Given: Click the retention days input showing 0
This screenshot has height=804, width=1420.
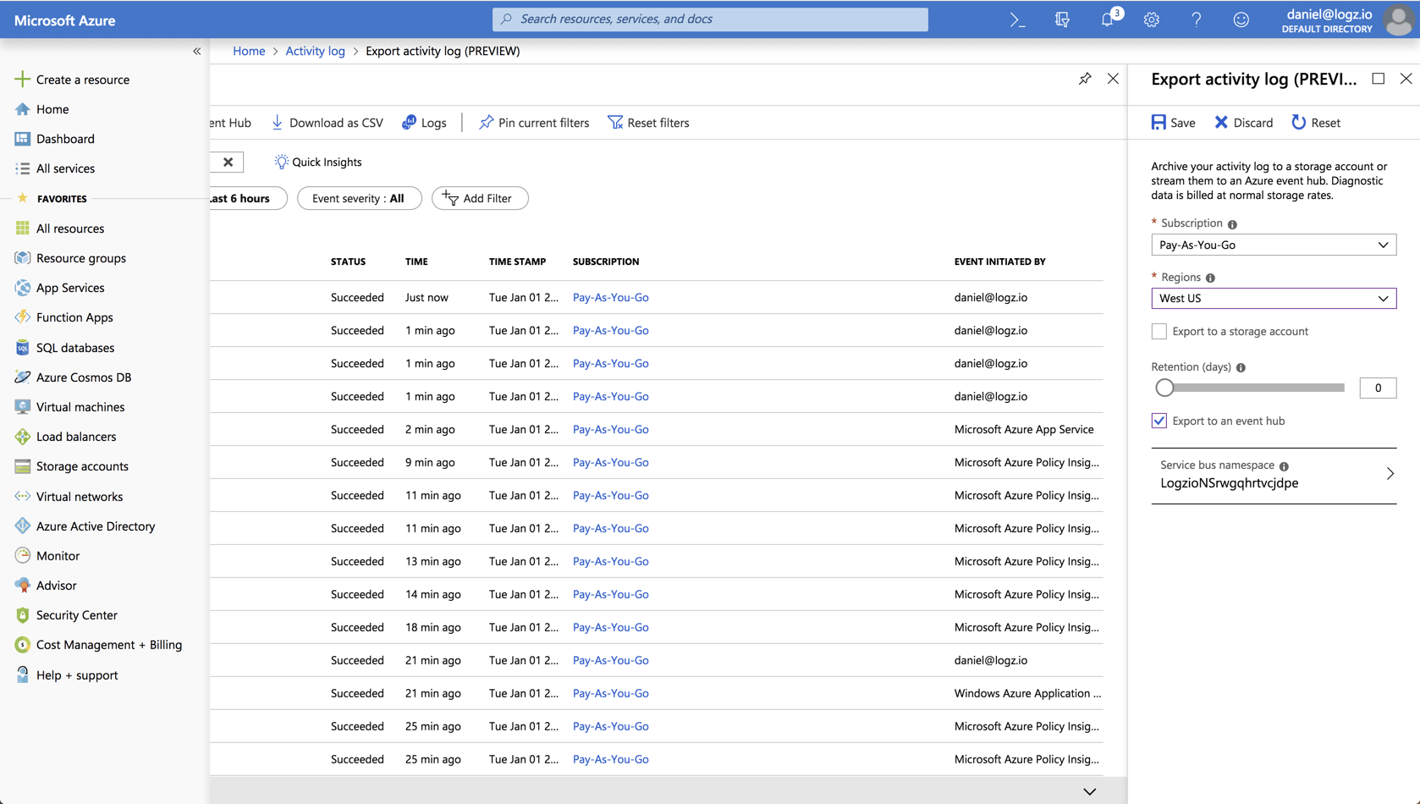Looking at the screenshot, I should click(1378, 388).
